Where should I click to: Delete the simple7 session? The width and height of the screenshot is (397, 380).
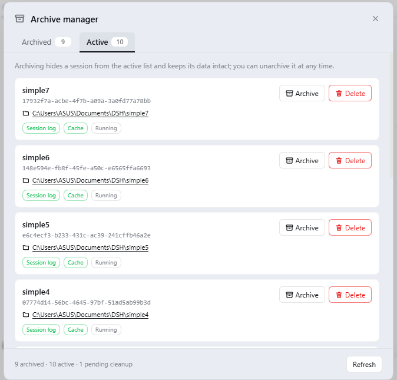350,94
